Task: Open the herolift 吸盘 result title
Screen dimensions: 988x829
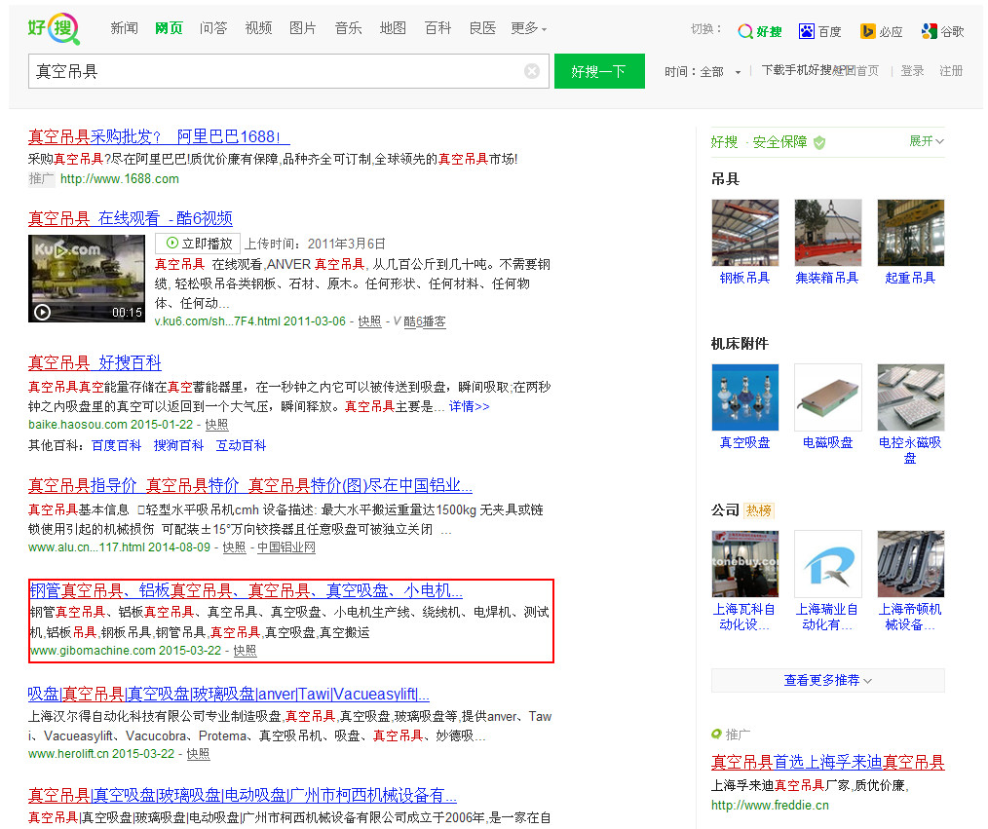Action: coord(229,695)
